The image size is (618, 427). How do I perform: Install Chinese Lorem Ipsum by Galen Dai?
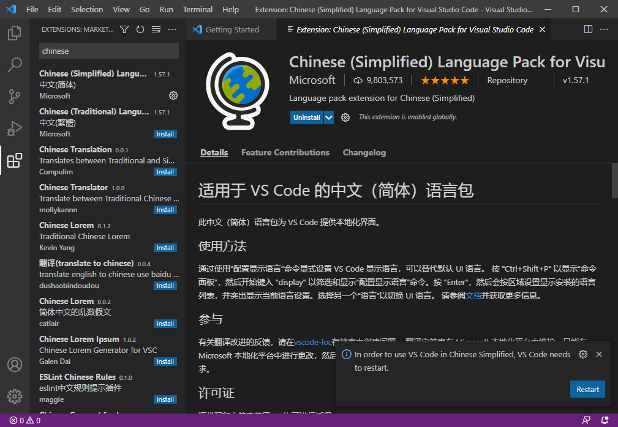tap(165, 362)
